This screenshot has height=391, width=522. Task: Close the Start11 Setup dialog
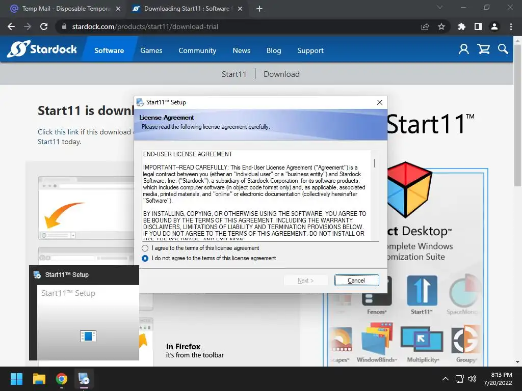pyautogui.click(x=379, y=102)
